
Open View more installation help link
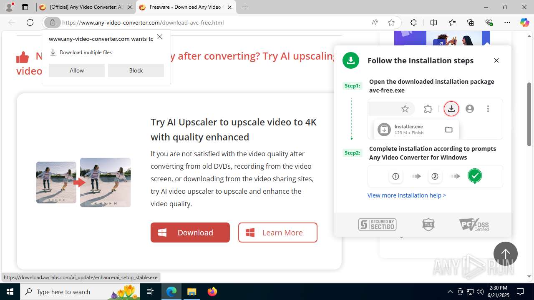pos(407,195)
